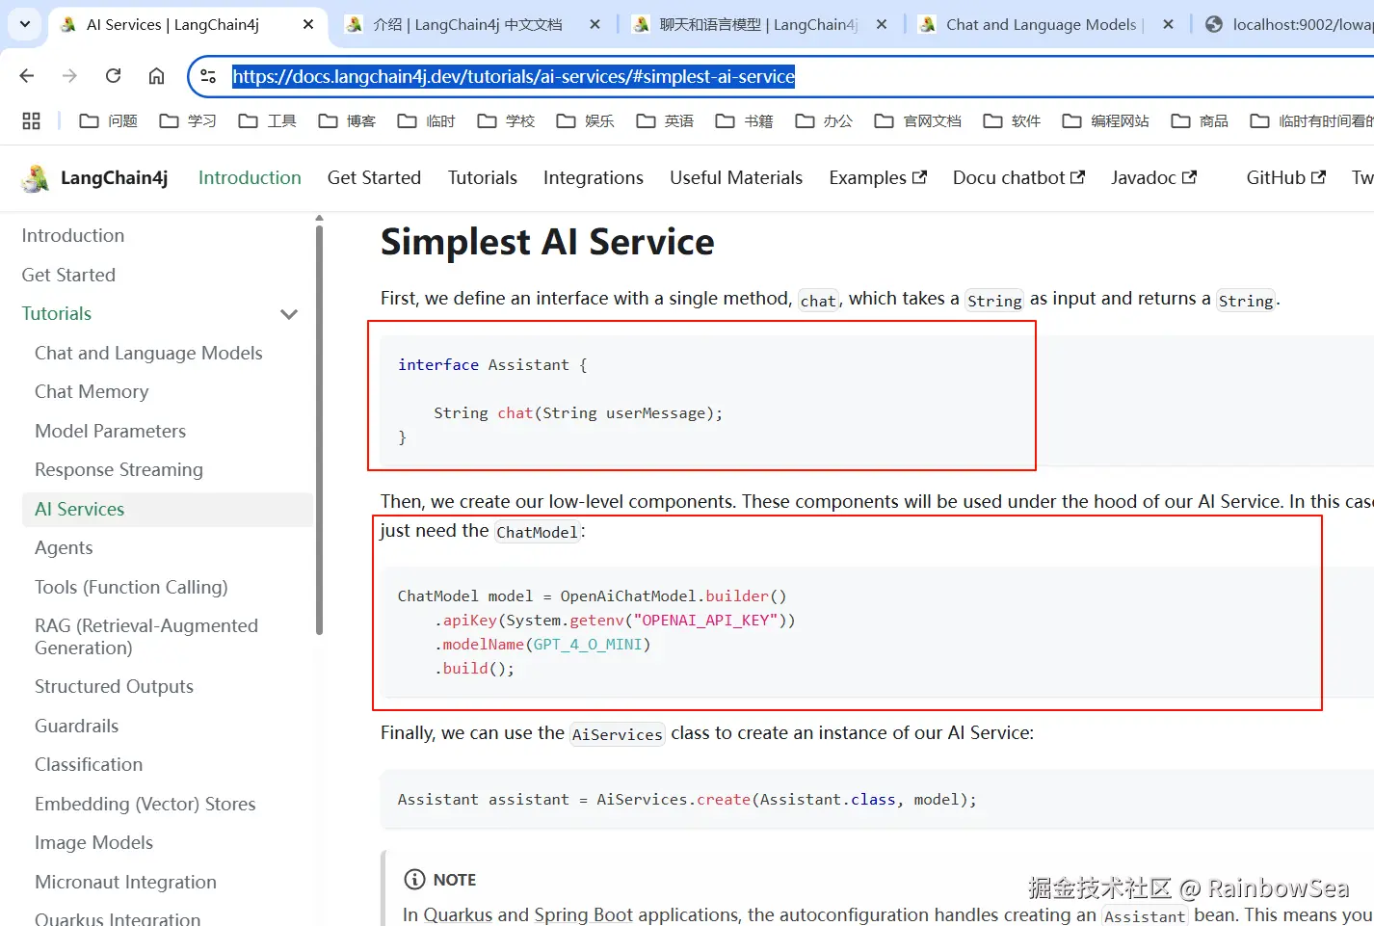
Task: Open Get Started in the sidebar
Action: click(x=68, y=276)
